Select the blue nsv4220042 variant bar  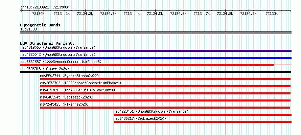156,58
